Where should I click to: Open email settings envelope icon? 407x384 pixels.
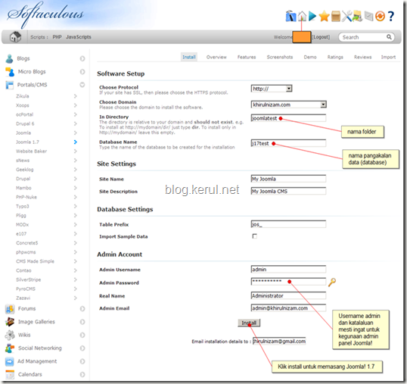pyautogui.click(x=368, y=17)
